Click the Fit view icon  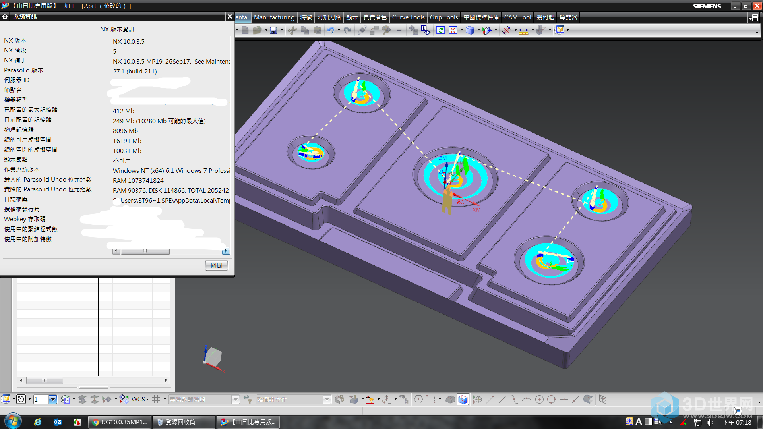(453, 30)
